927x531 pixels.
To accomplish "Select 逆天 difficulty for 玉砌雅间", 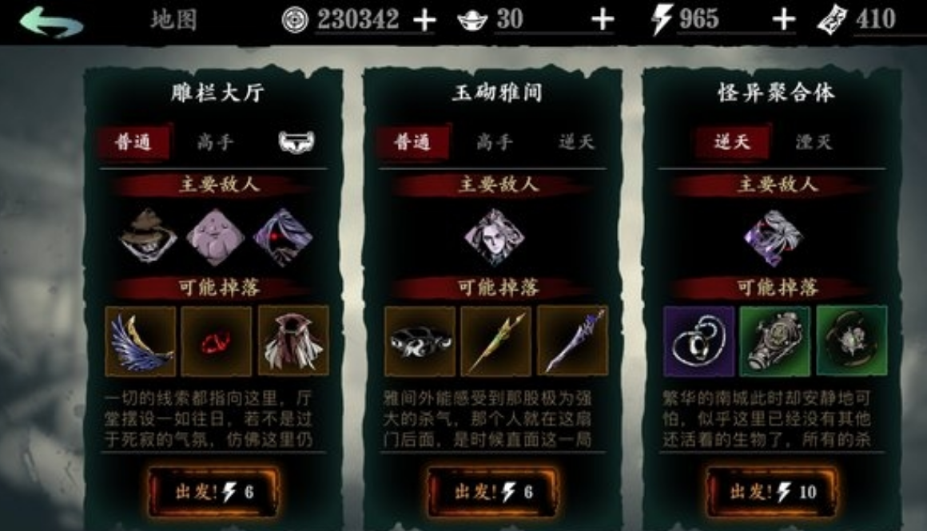I will point(576,142).
